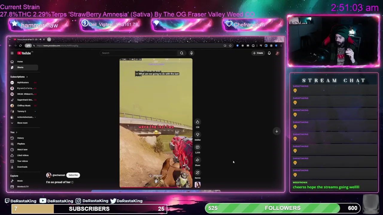Focus the YouTube search field

pos(139,53)
